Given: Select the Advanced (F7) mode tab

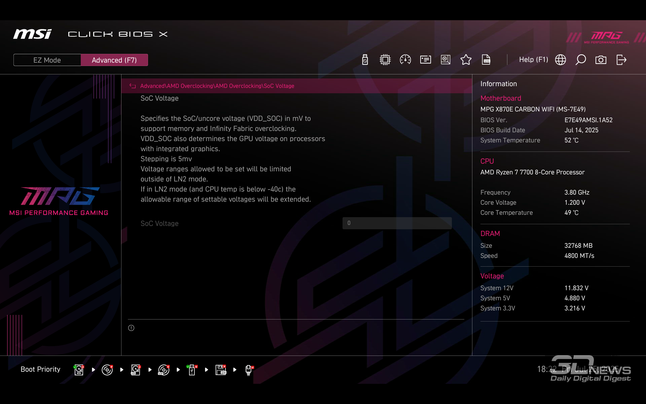Looking at the screenshot, I should point(114,60).
